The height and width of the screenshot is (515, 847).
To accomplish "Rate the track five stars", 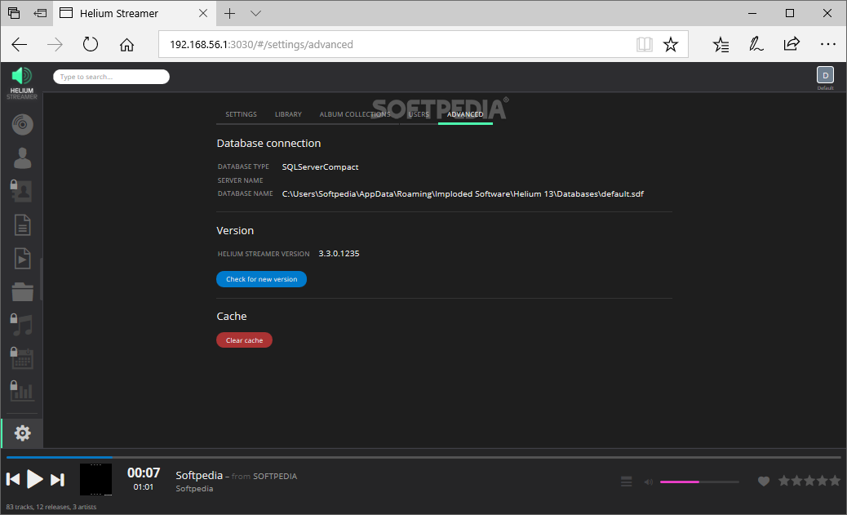I will [x=835, y=481].
